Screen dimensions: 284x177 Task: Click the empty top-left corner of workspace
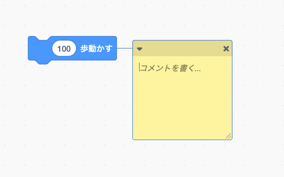pos(11,11)
